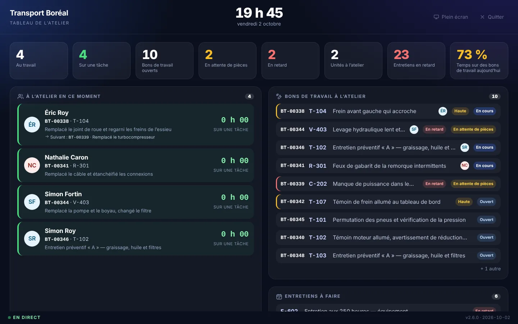This screenshot has width=518, height=324.
Task: Click the count badge 10 in Bons de travail header
Action: [495, 96]
